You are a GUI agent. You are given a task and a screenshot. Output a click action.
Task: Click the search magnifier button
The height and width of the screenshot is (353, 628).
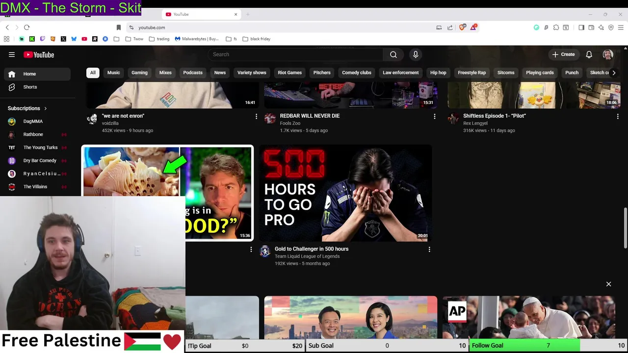[x=393, y=54]
